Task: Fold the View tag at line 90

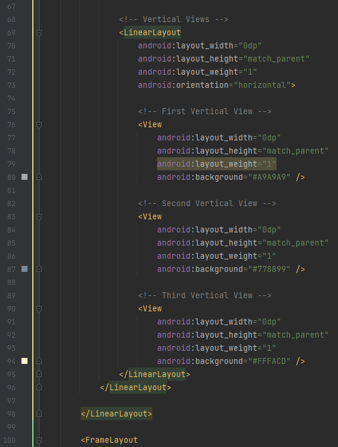Action: click(39, 309)
